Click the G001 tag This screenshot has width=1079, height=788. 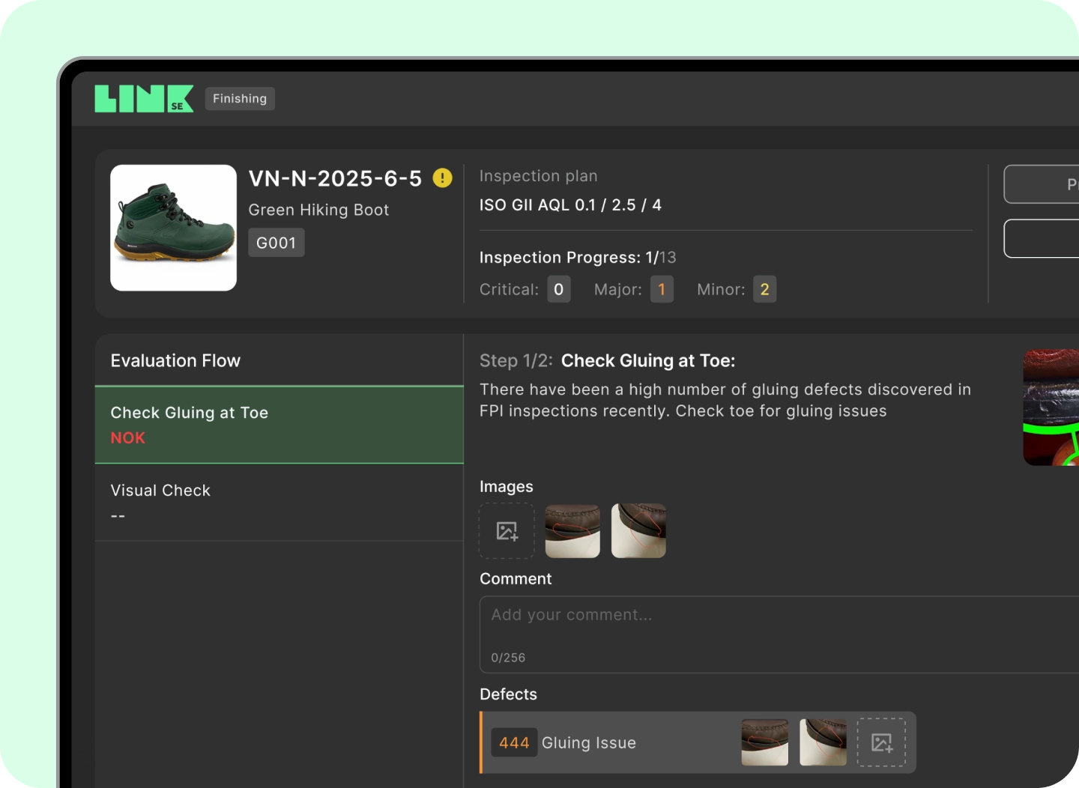click(x=276, y=243)
